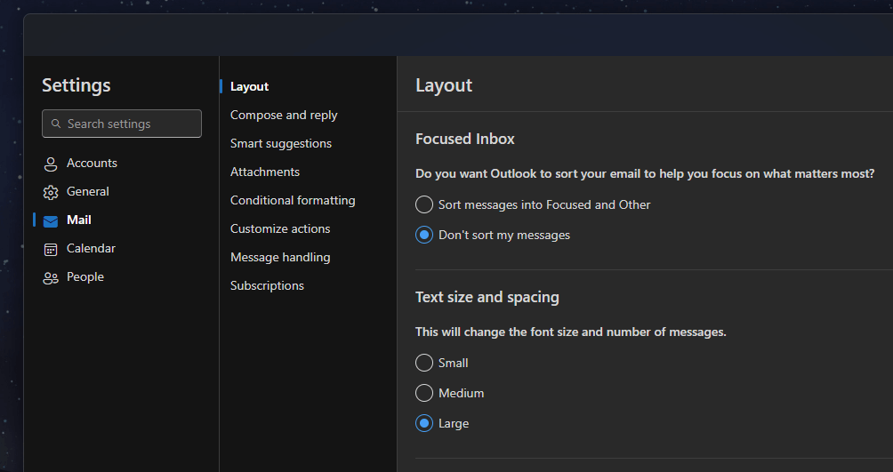Click the Accounts person icon

click(x=51, y=164)
